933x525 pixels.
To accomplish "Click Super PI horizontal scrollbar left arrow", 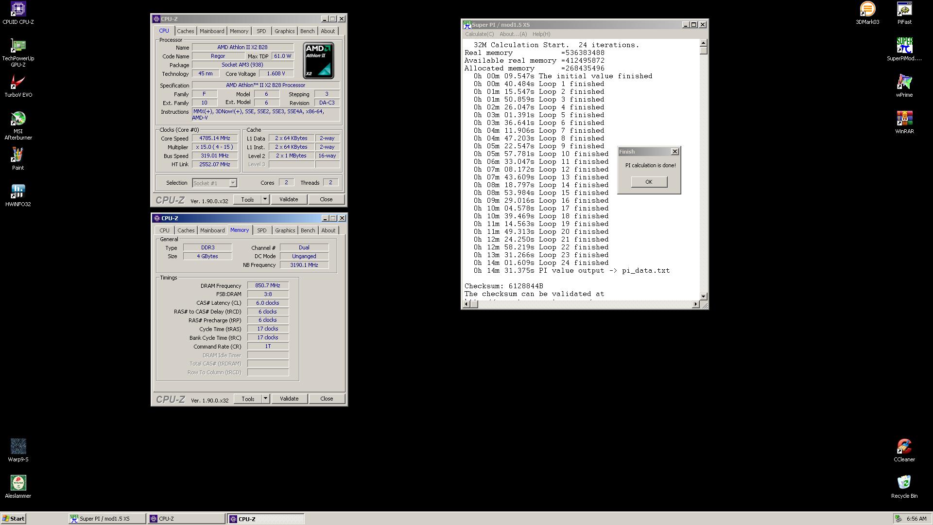I will tap(466, 304).
